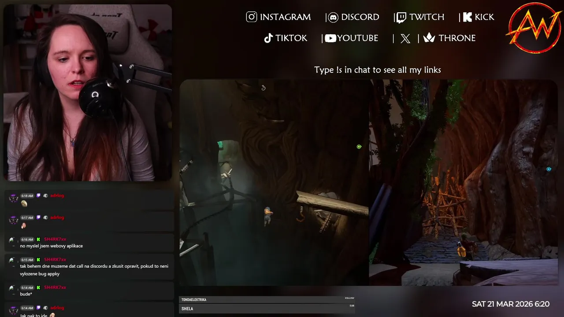The image size is (564, 317).
Task: Click the YouTube play icon
Action: point(330,38)
